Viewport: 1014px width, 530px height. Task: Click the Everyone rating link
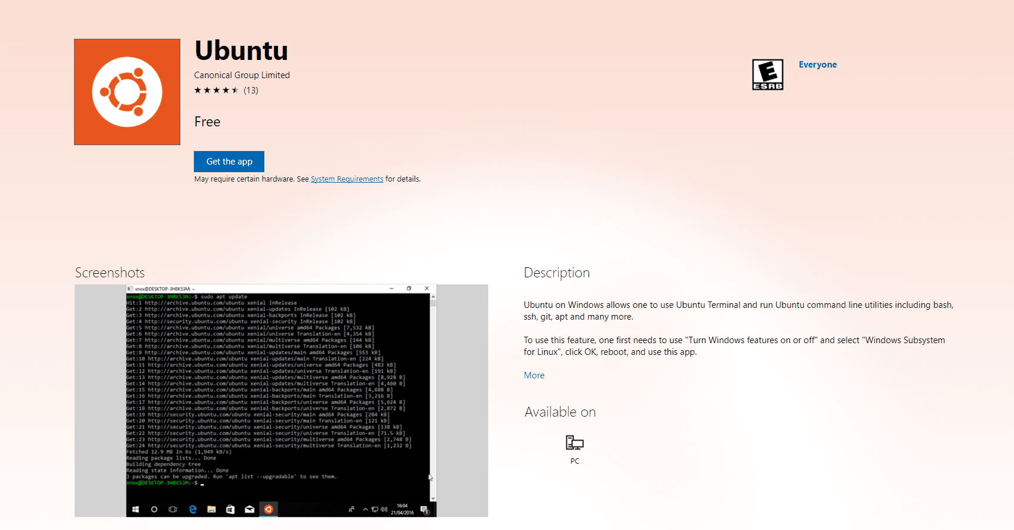click(x=817, y=65)
